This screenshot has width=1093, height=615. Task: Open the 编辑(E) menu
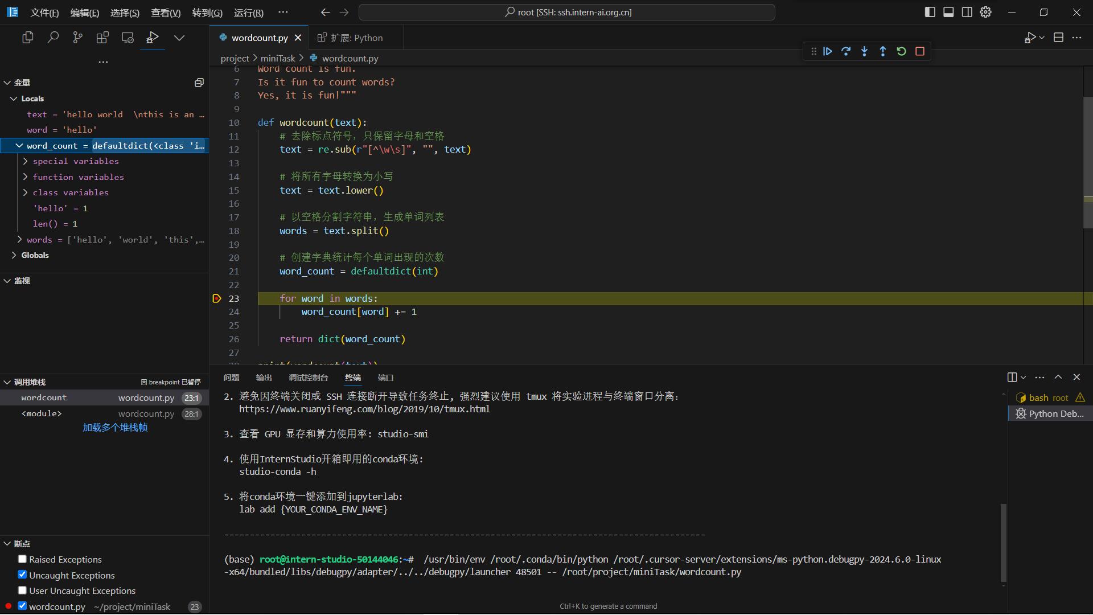click(x=85, y=13)
